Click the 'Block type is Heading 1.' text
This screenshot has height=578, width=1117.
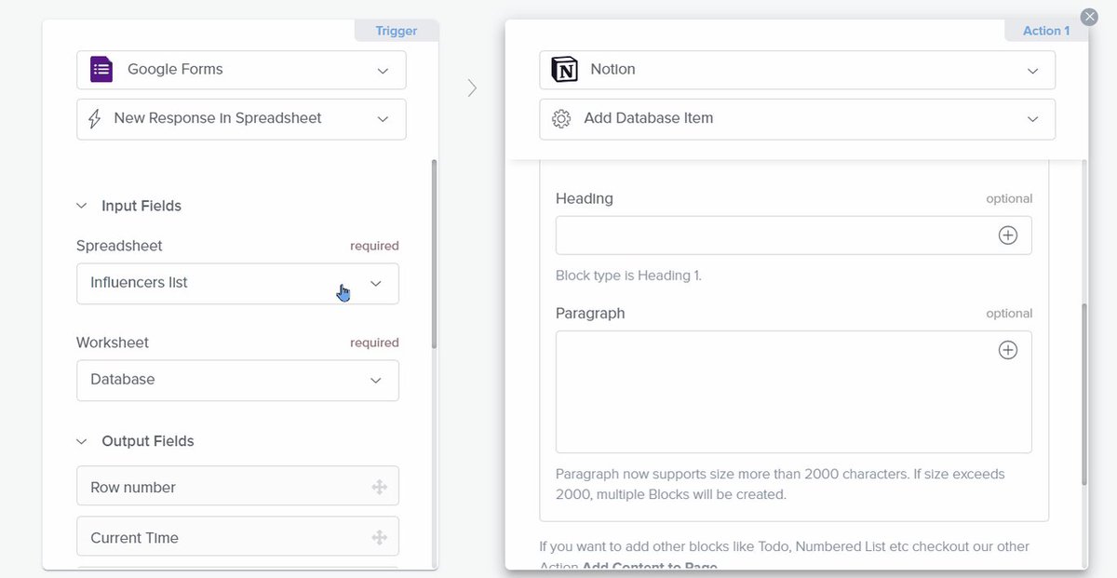pos(628,276)
